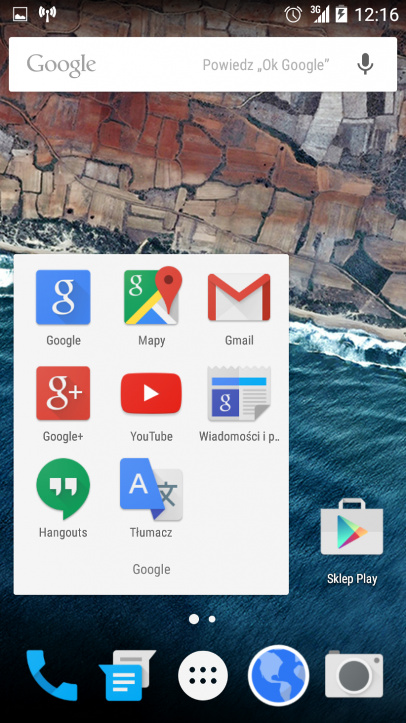This screenshot has height=723, width=406.
Task: Click the "Google+" label text
Action: [x=63, y=437]
